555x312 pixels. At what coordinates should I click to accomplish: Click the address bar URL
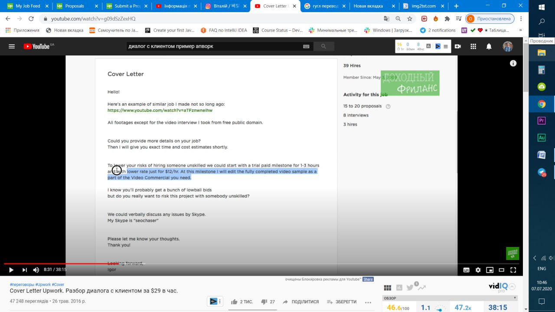pyautogui.click(x=93, y=19)
